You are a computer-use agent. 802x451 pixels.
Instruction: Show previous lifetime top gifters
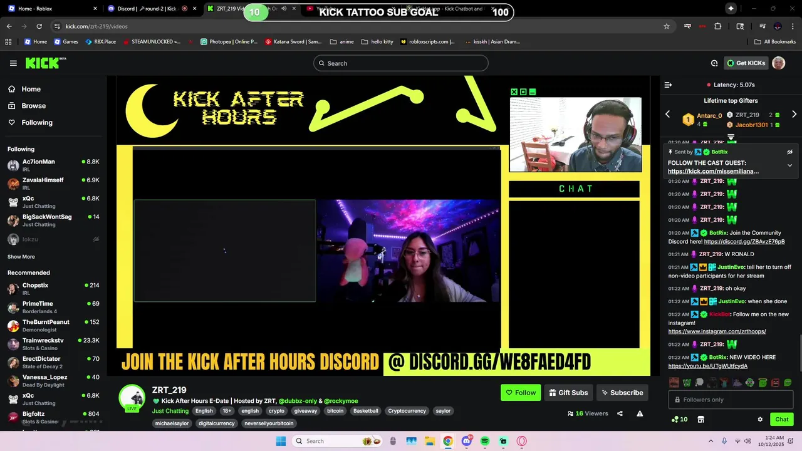coord(667,115)
